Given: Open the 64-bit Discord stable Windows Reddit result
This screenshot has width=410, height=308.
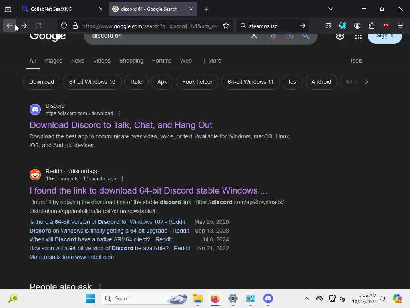Looking at the screenshot, I should click(149, 190).
